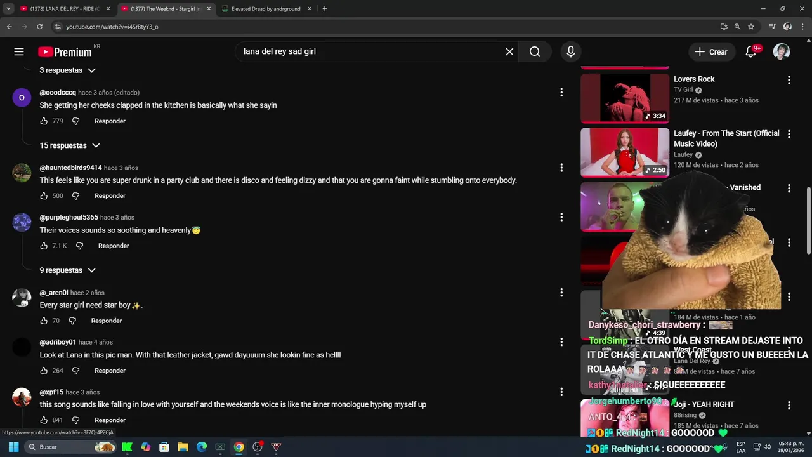The width and height of the screenshot is (812, 457).
Task: Switch to LANA DEL REY - RIDE tab
Action: click(65, 9)
